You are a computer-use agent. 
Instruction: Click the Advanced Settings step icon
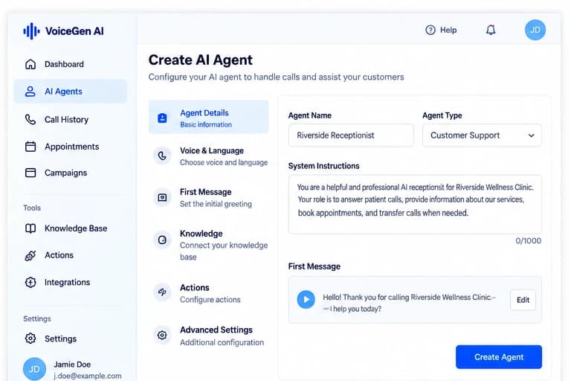click(x=162, y=335)
